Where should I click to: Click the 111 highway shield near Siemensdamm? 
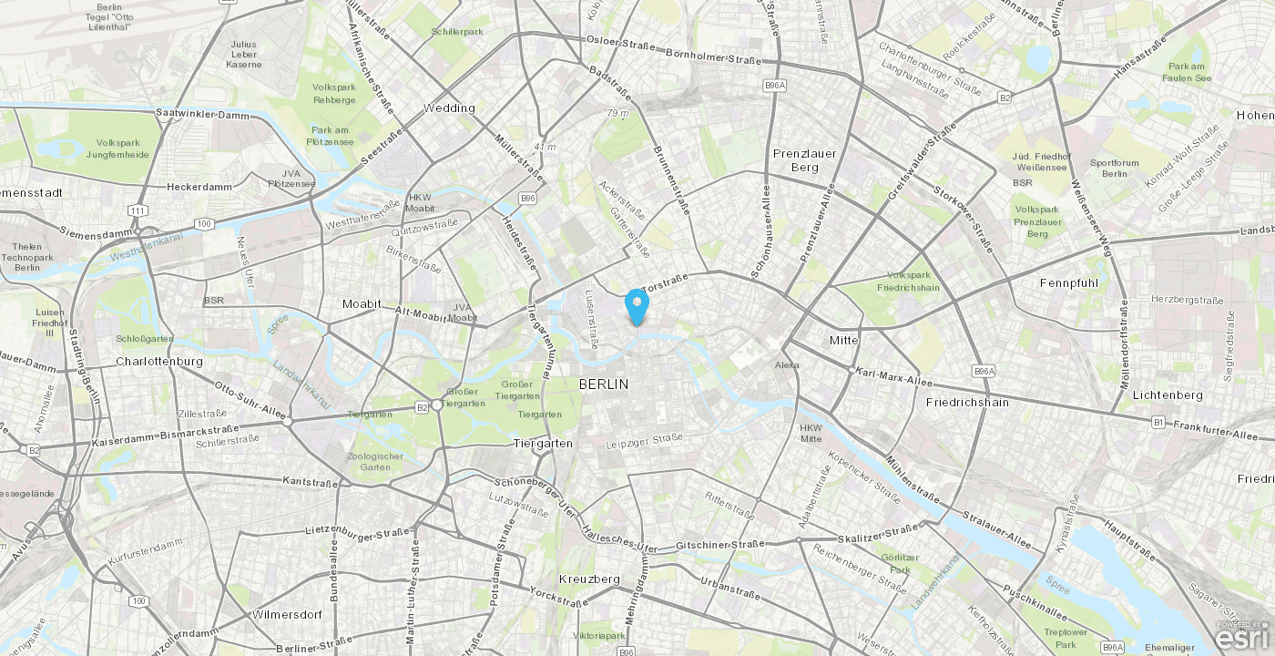click(138, 210)
